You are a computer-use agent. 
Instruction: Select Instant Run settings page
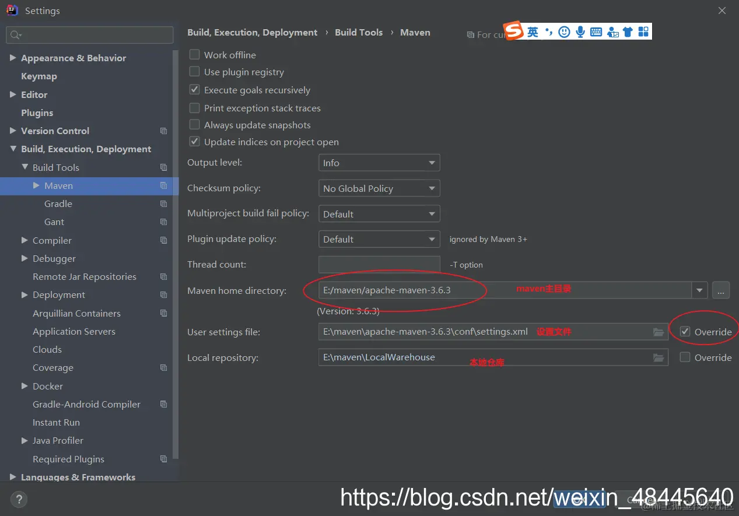pyautogui.click(x=56, y=423)
